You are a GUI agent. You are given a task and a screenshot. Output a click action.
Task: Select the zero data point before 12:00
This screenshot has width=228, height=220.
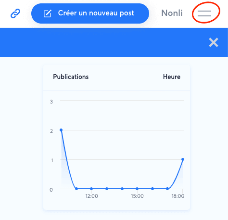76,189
